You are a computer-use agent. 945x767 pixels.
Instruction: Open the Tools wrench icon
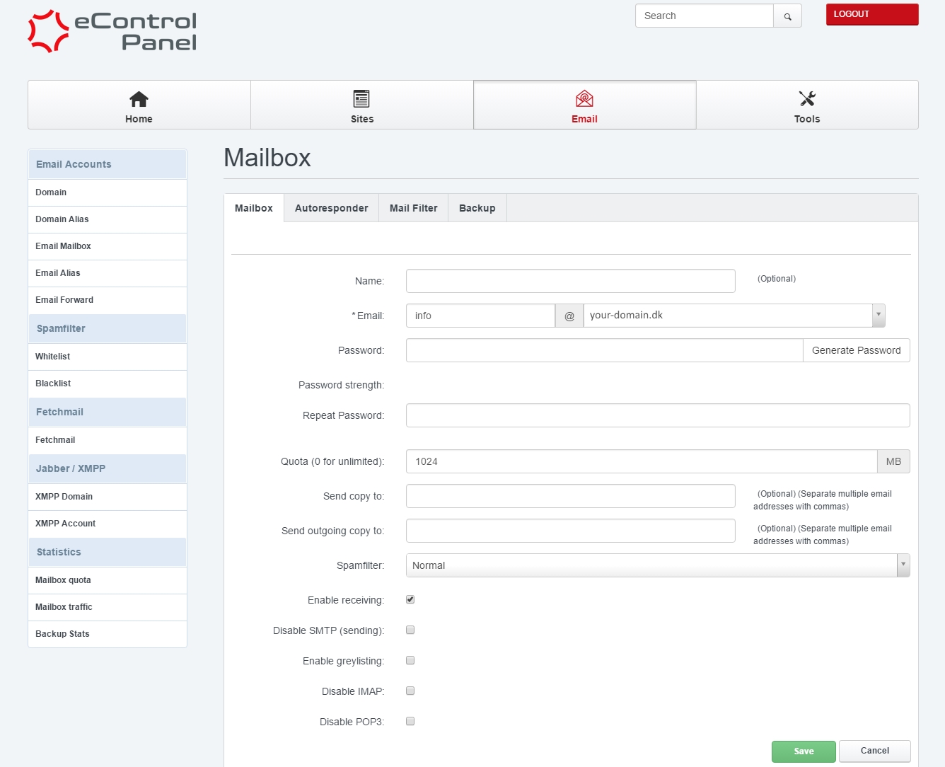(x=807, y=99)
